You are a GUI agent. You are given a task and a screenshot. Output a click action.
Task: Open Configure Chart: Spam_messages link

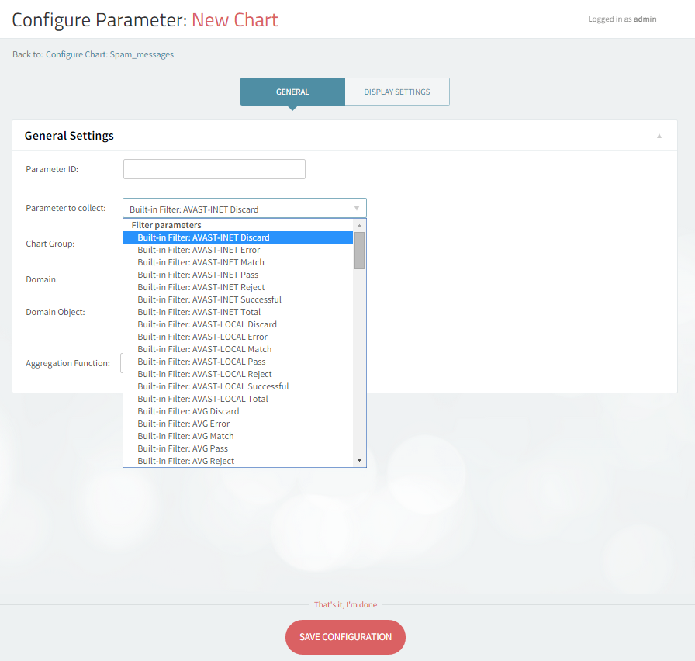[109, 54]
